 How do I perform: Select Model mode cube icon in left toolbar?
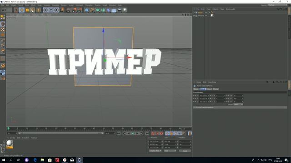pos(3,24)
